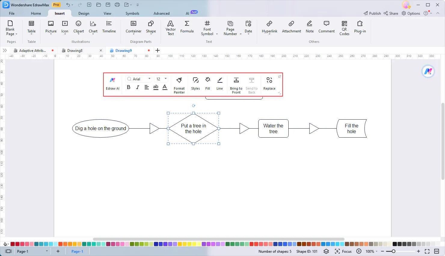Viewport: 445px width, 256px height.
Task: Click Edraw AI in floating toolbar
Action: [112, 84]
